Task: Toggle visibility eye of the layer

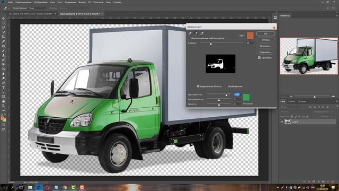Action: pyautogui.click(x=281, y=122)
